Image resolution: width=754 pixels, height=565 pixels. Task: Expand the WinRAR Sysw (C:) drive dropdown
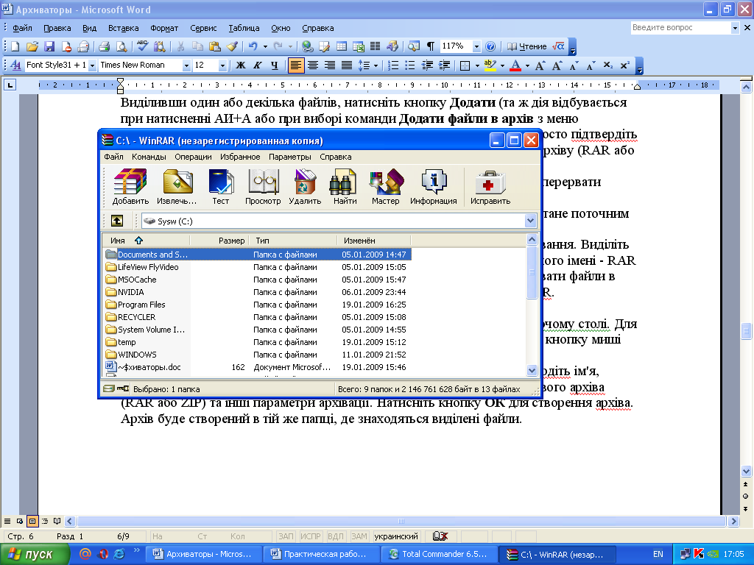tap(530, 221)
